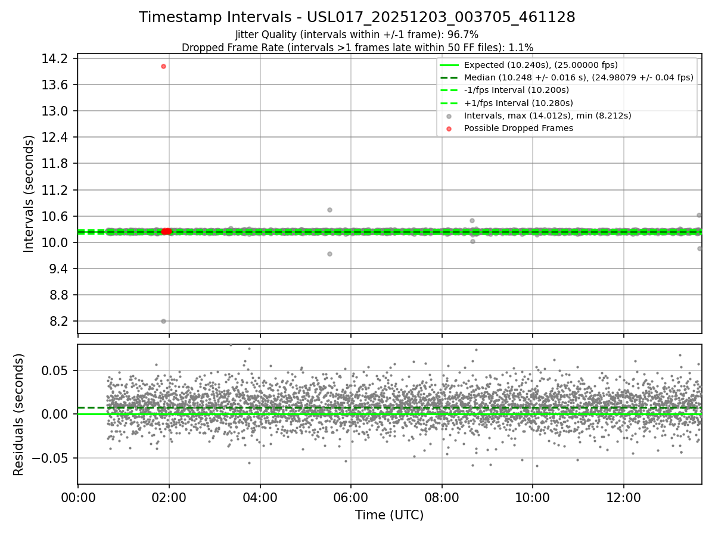Click the red point cluster on the line at 02:00
The image size is (715, 536).
(x=166, y=231)
